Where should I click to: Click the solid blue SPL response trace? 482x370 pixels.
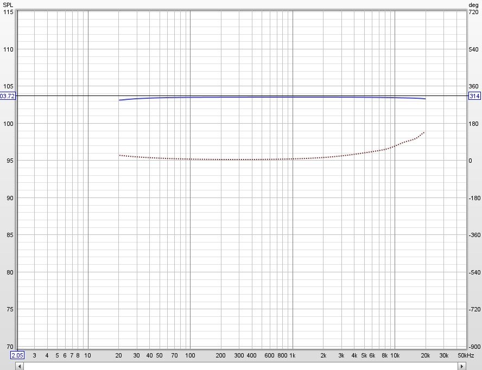(272, 97)
